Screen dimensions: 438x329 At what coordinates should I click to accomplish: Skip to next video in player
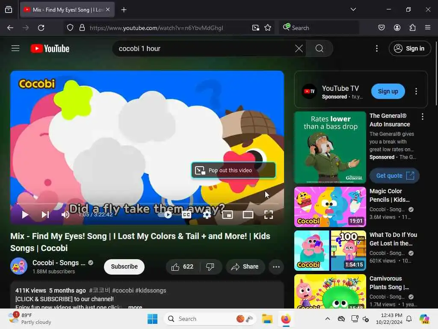point(45,215)
